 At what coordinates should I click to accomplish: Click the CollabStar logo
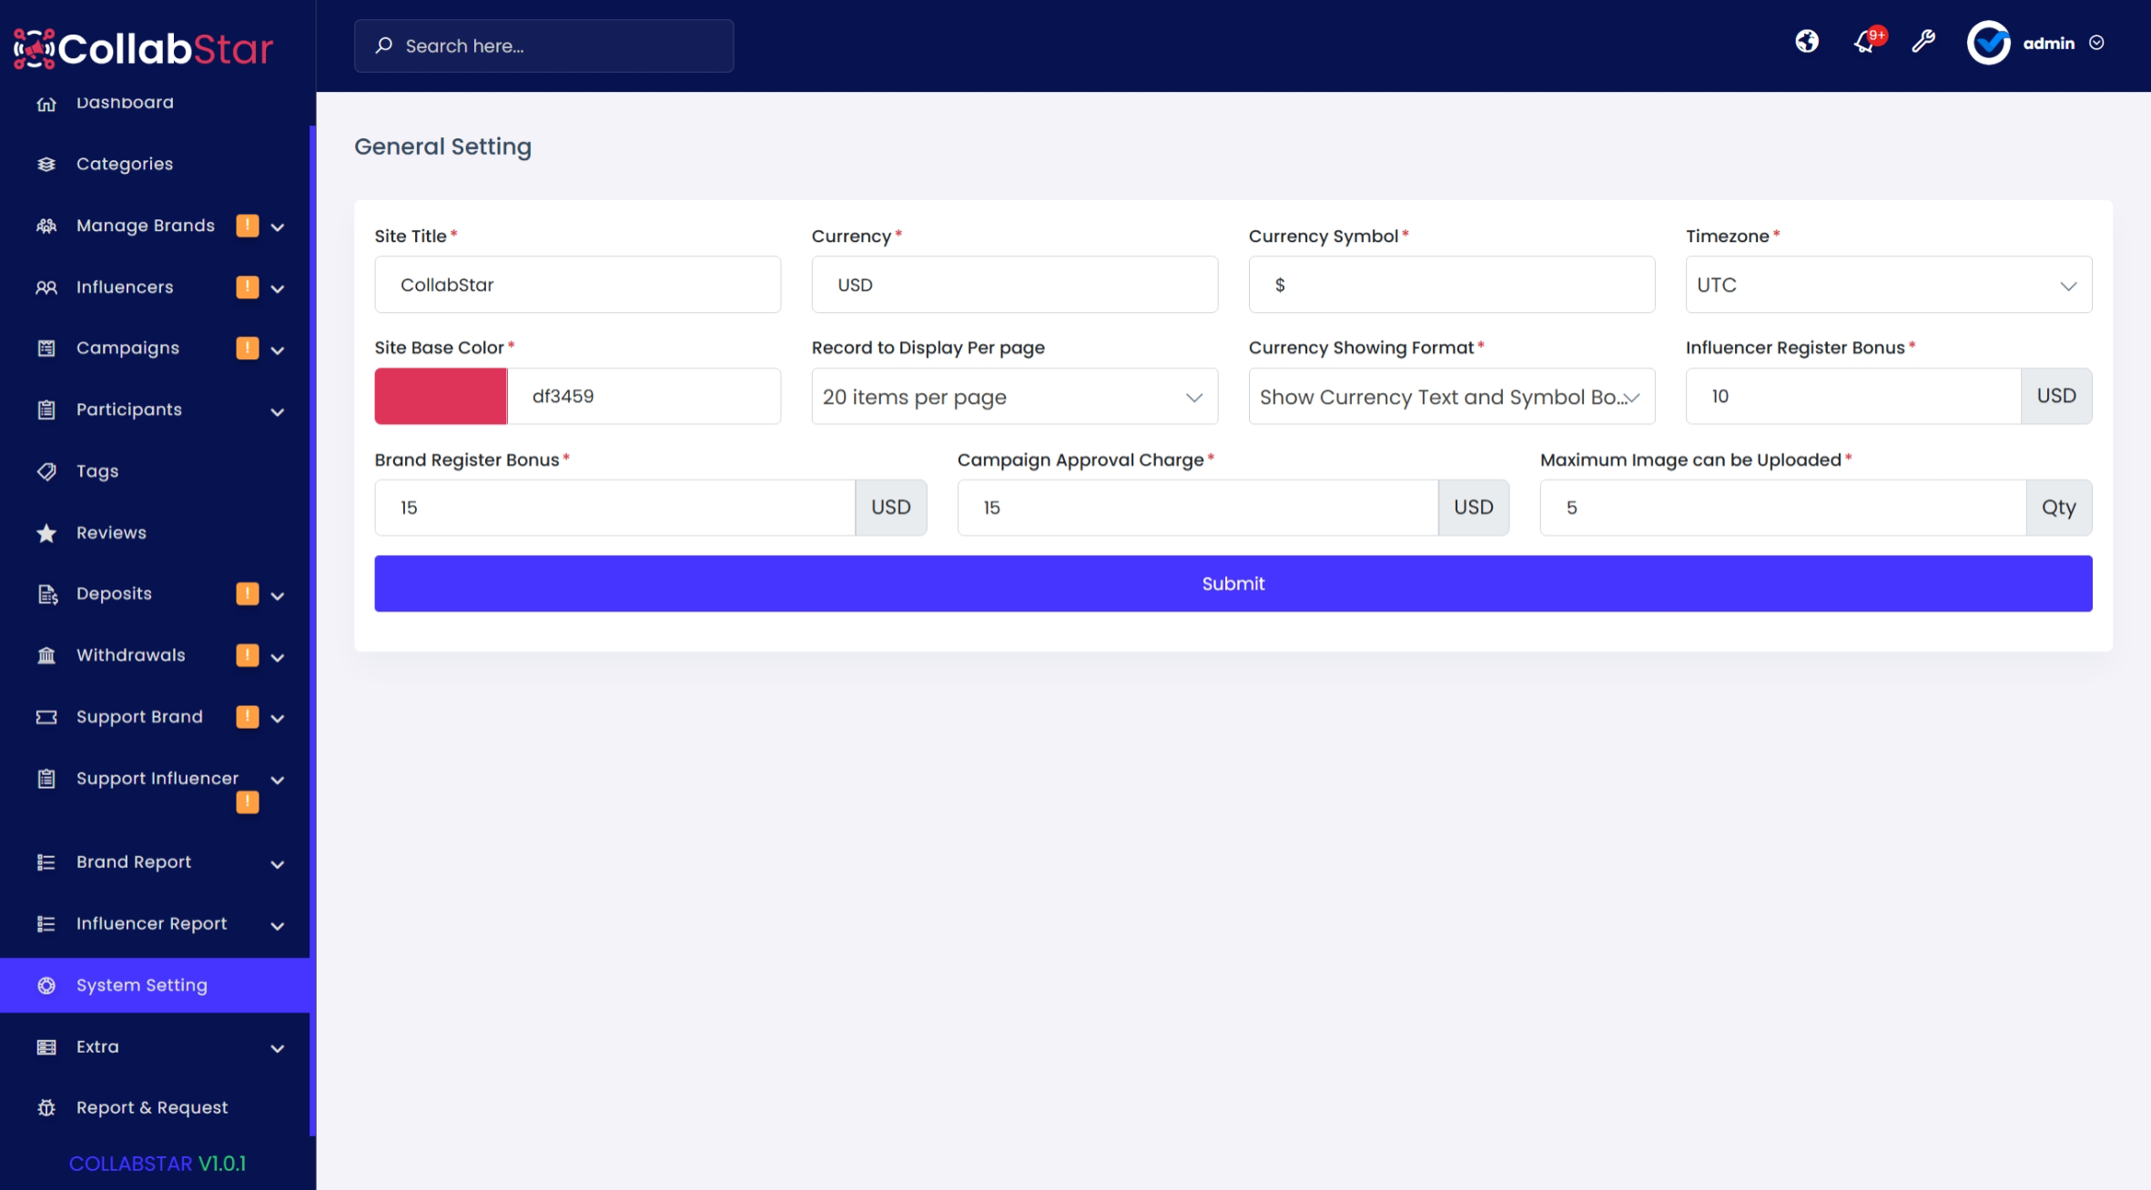143,48
